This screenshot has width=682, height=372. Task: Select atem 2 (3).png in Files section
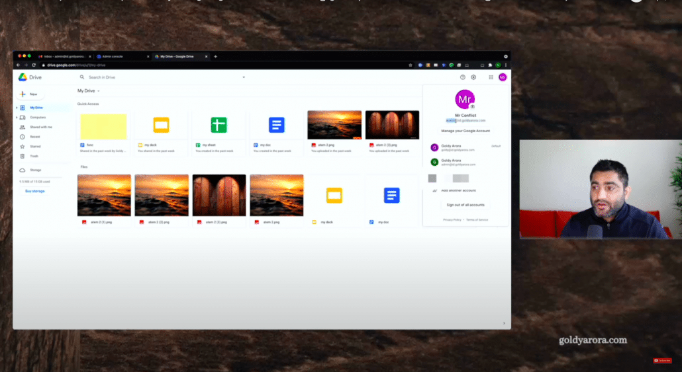click(219, 200)
